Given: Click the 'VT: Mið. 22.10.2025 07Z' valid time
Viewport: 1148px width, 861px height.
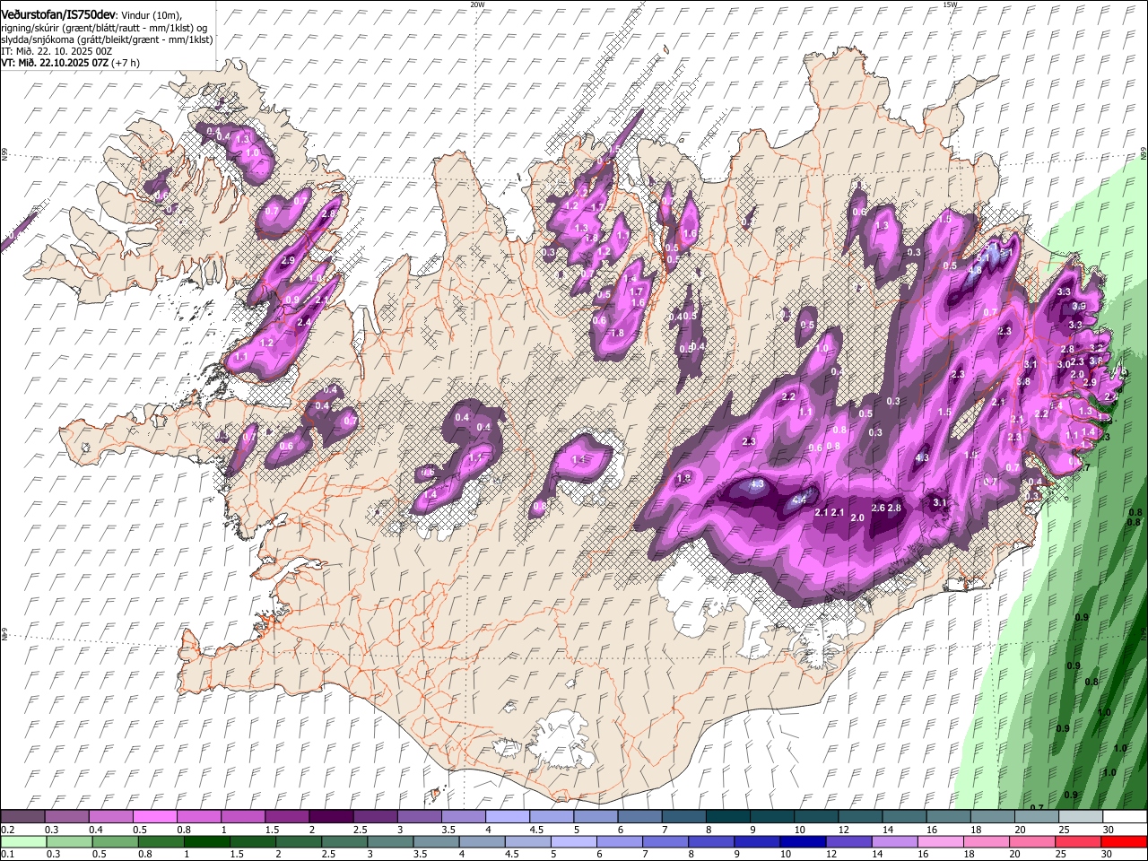Looking at the screenshot, I should tap(55, 63).
